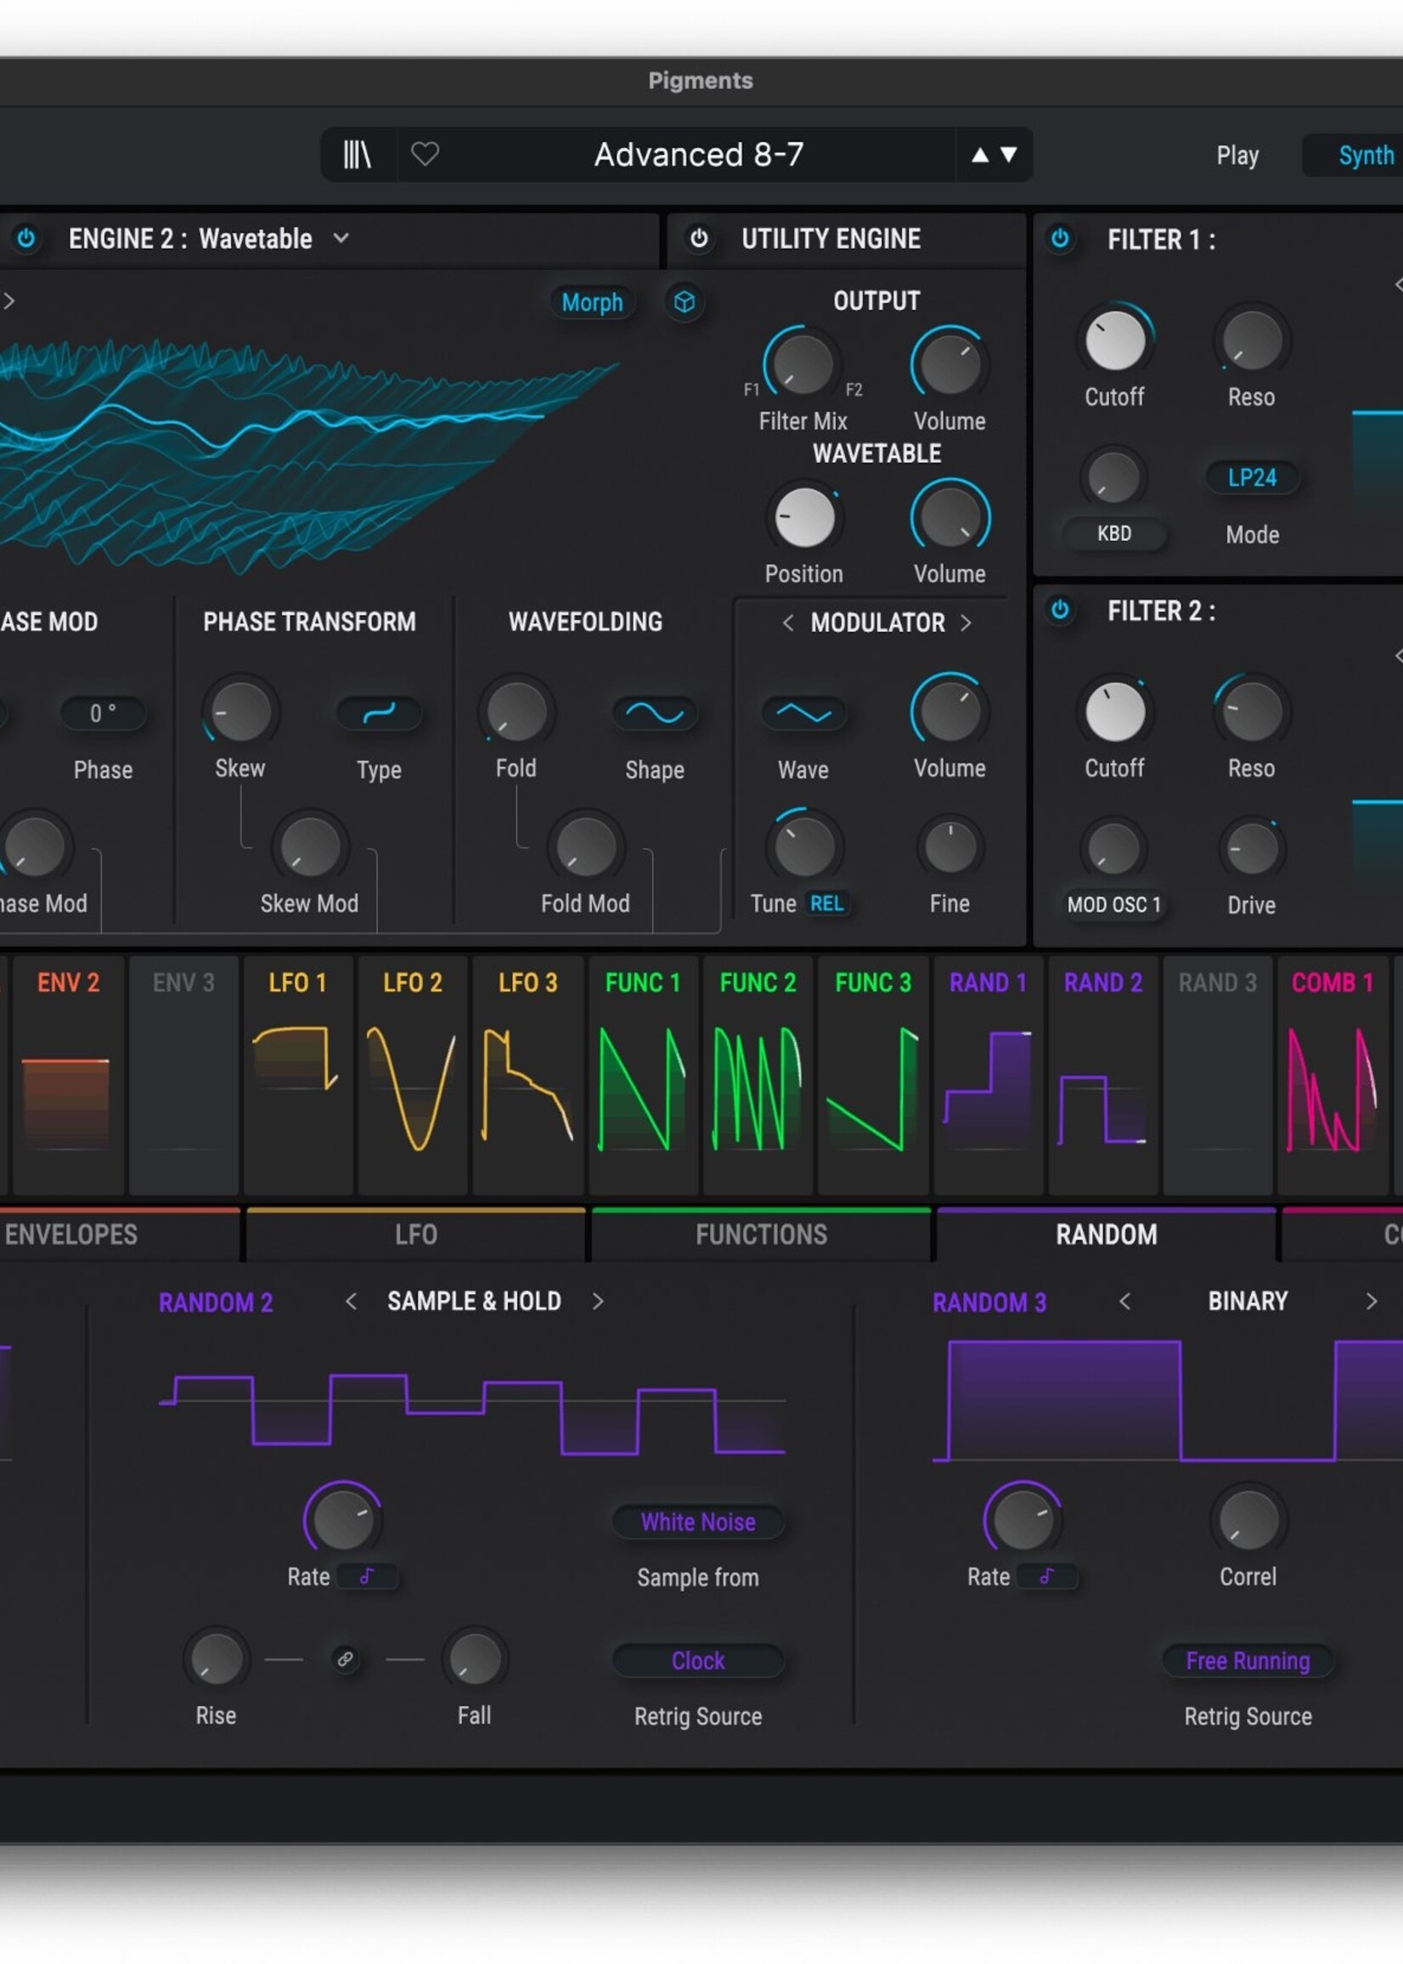Open the White Noise sample source menu
The image size is (1403, 1964).
coord(698,1522)
